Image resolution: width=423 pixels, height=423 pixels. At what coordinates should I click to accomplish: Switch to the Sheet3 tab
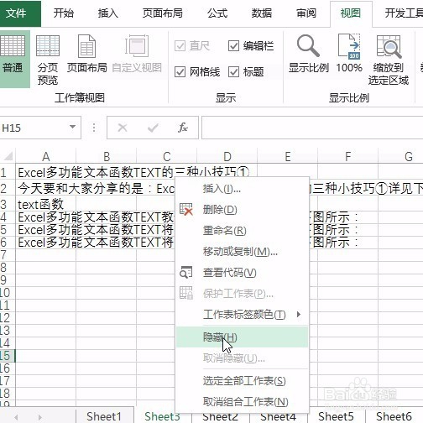pyautogui.click(x=162, y=417)
